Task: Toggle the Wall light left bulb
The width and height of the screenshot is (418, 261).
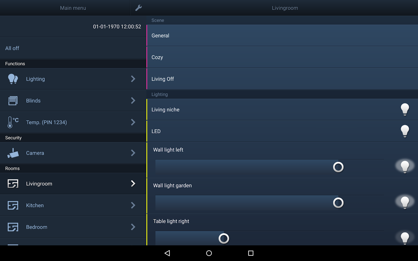Action: pyautogui.click(x=405, y=167)
